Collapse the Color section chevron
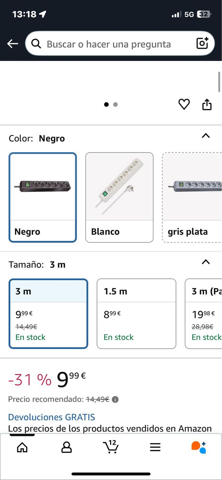 [206, 136]
